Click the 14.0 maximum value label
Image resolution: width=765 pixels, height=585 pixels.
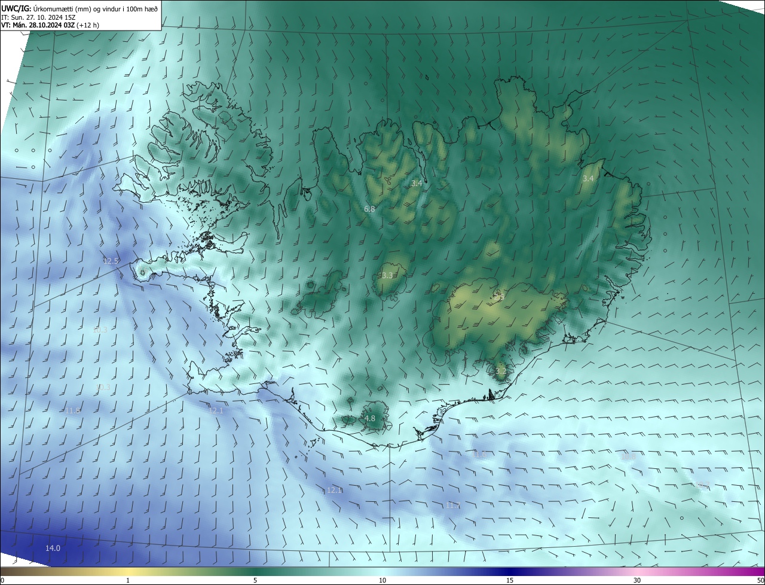(53, 548)
